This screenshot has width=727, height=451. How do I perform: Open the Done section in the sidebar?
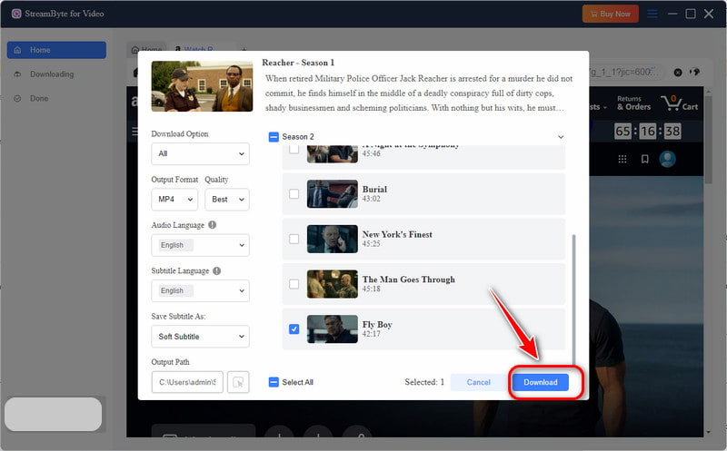click(x=39, y=98)
